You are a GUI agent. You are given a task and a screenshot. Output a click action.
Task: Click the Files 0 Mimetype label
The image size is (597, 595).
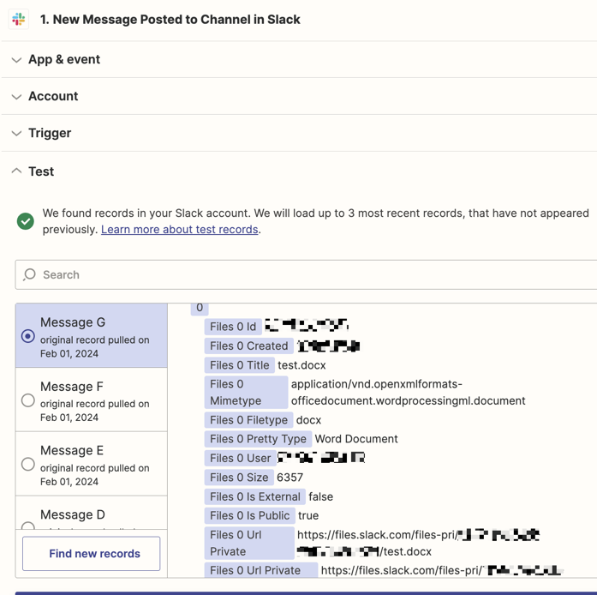click(x=246, y=392)
